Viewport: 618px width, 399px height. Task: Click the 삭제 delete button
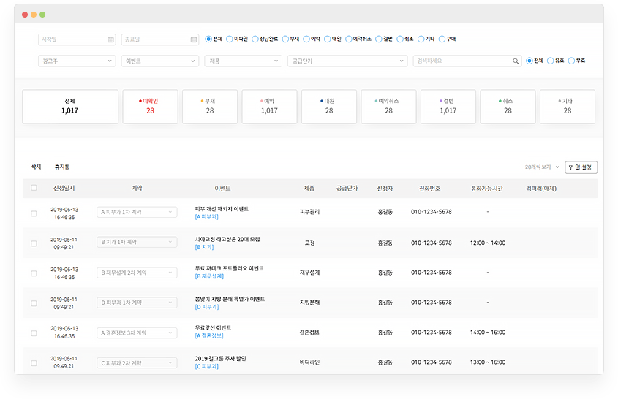click(37, 167)
